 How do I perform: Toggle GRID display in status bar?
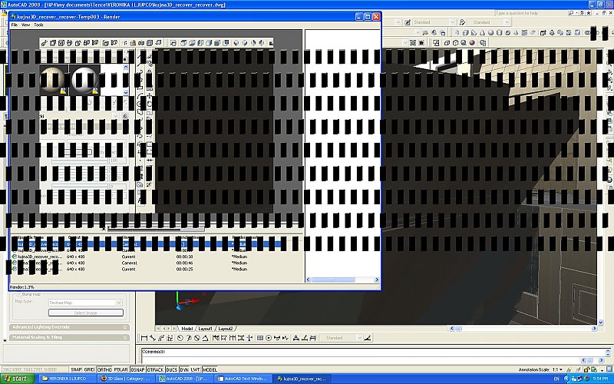click(89, 369)
